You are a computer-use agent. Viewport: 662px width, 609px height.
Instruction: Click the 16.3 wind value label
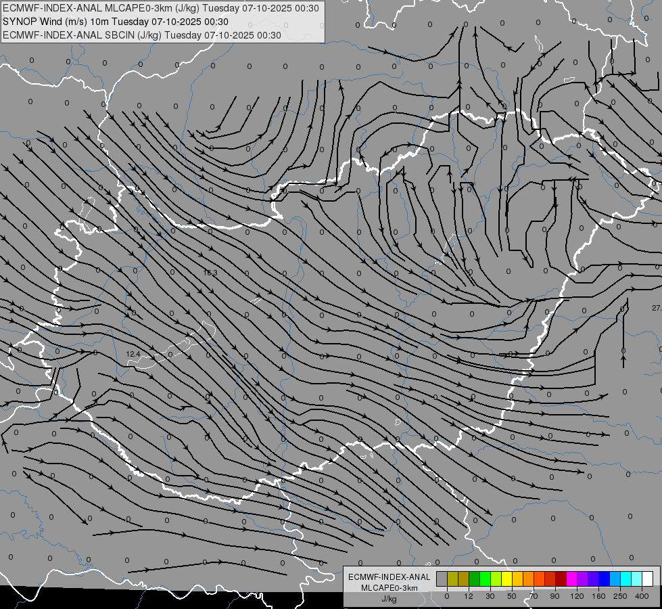[210, 273]
